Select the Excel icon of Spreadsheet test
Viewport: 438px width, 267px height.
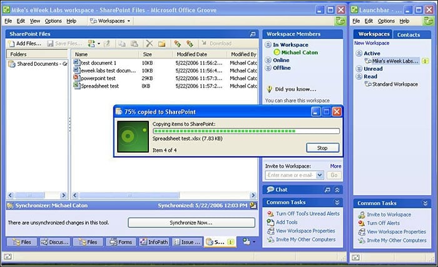click(x=76, y=86)
